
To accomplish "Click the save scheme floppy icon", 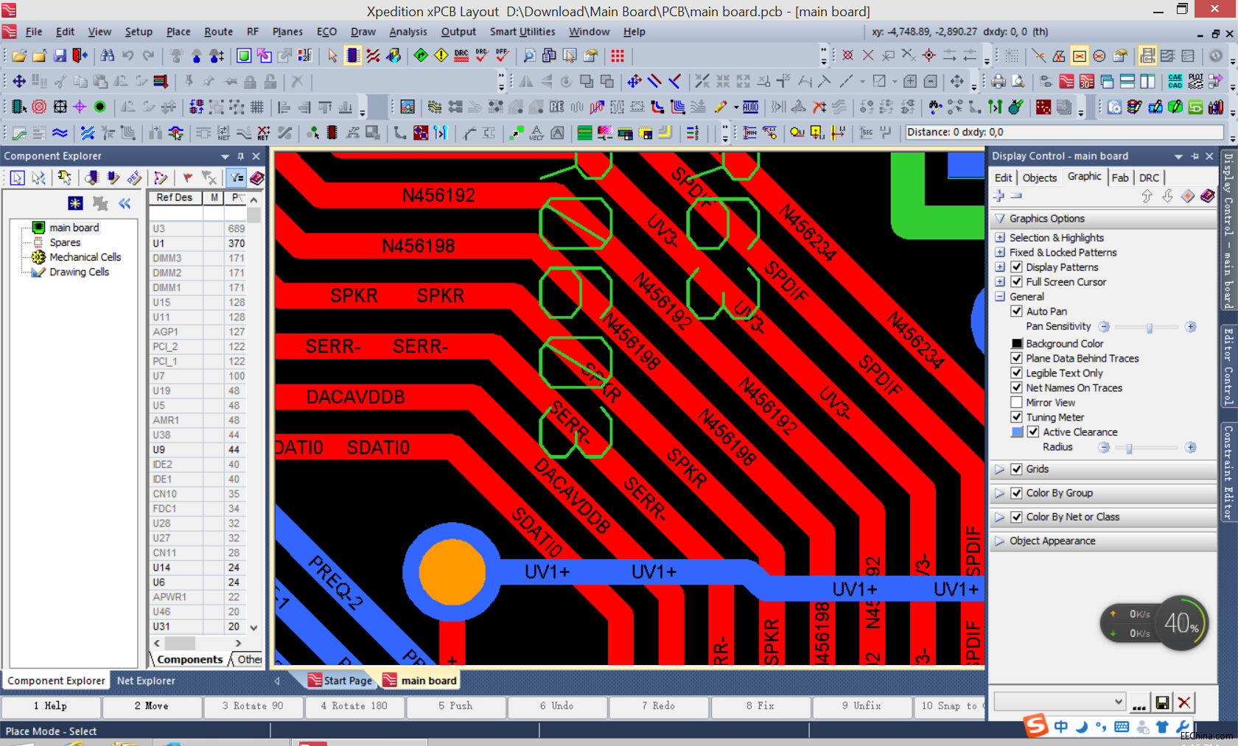I will pos(1162,703).
